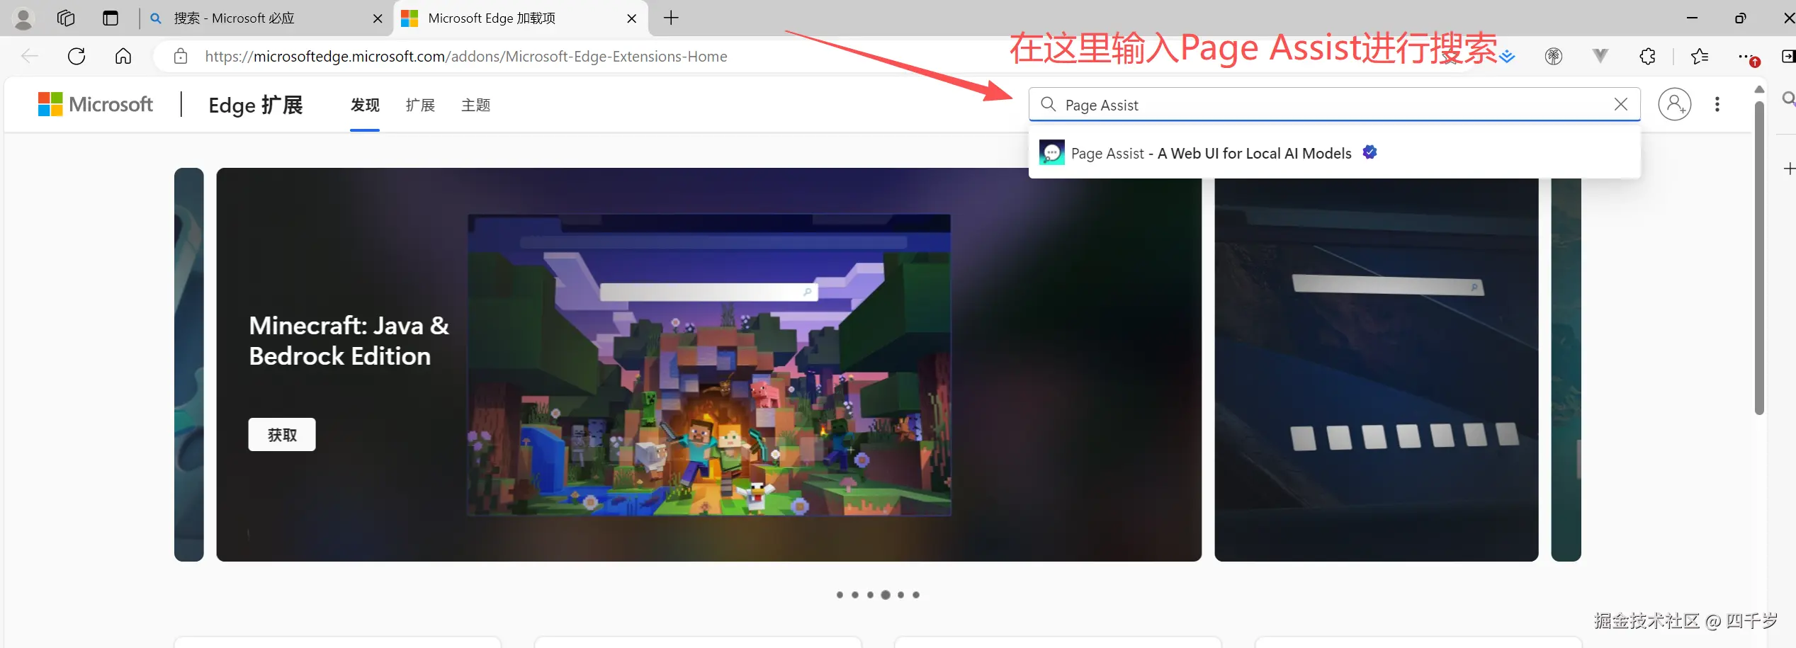The height and width of the screenshot is (648, 1796).
Task: Click the back navigation arrow
Action: coord(29,56)
